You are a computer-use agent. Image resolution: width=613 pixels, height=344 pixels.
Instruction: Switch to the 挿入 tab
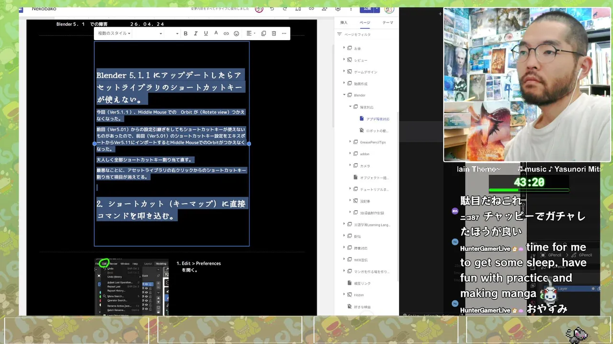pos(344,22)
